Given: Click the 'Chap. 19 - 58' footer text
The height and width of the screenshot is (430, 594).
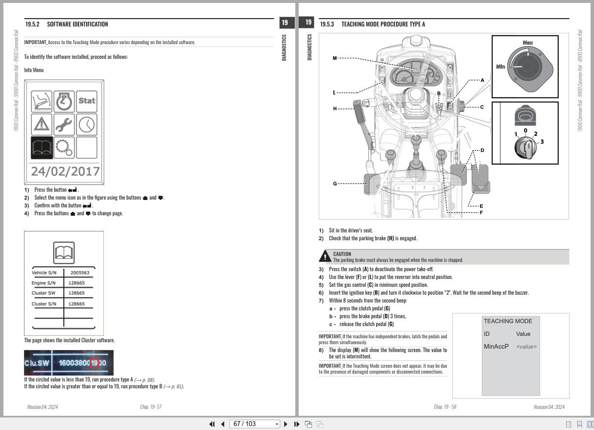Looking at the screenshot, I should click(x=445, y=407).
